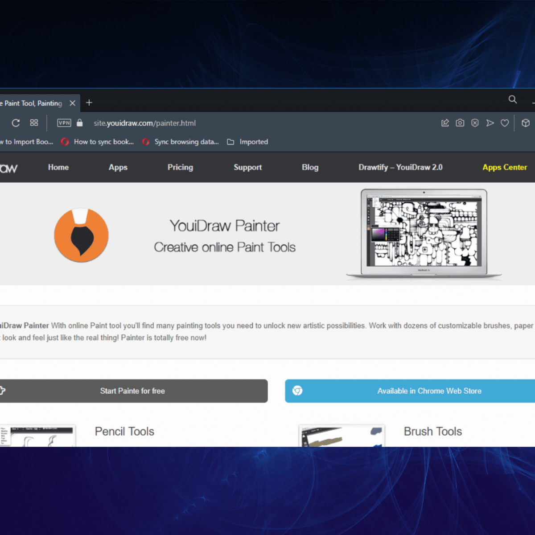
Task: Open the 'to Import Boo...' bookmark
Action: click(x=27, y=142)
